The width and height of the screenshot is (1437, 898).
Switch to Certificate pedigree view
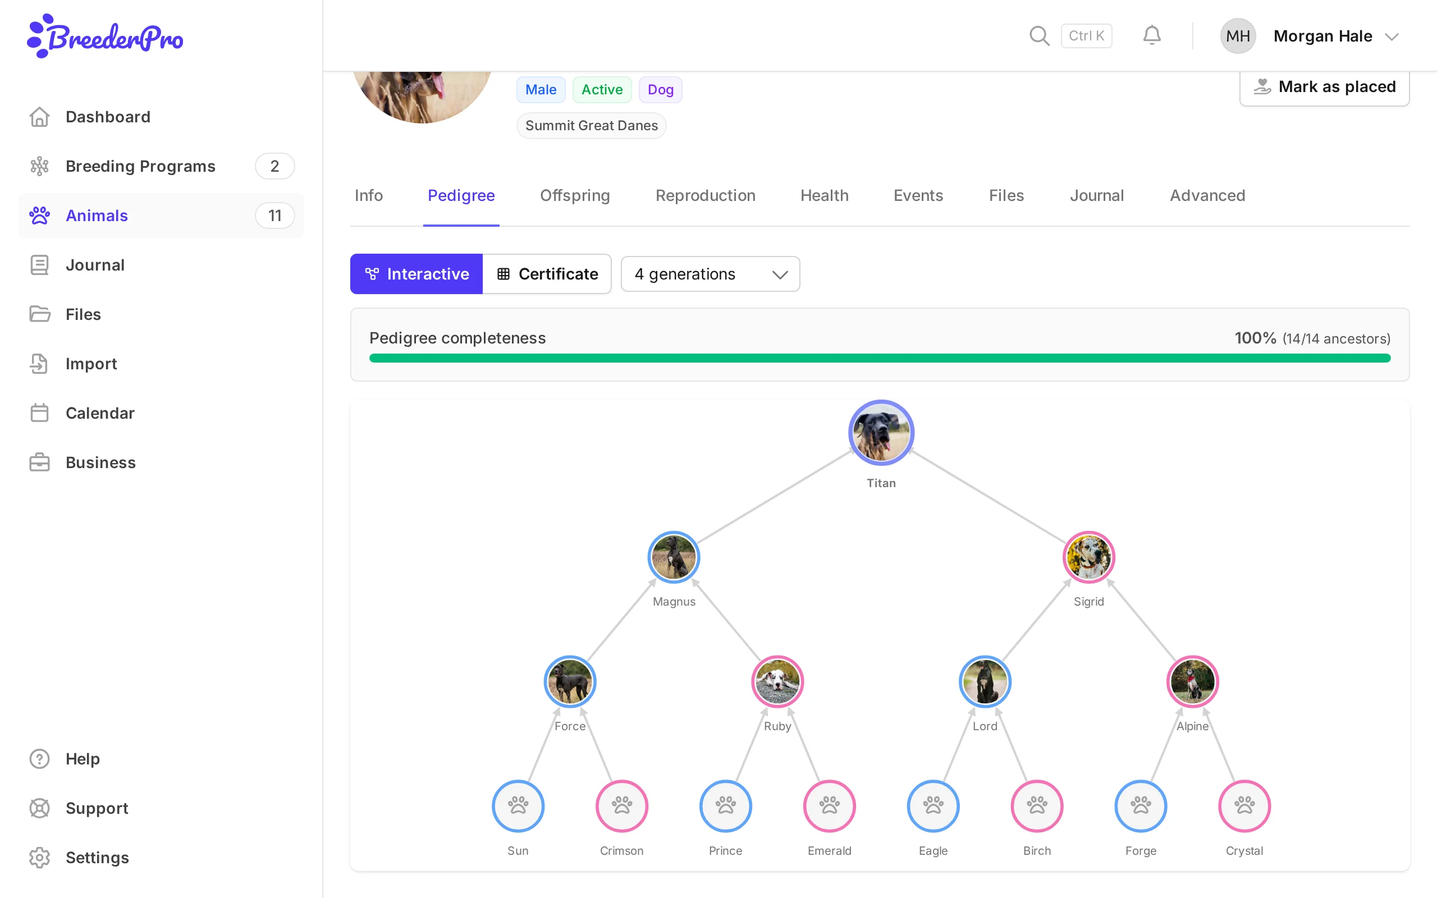tap(547, 274)
